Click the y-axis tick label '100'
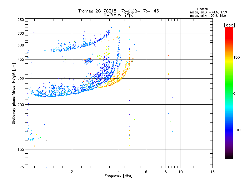 tap(21, 150)
